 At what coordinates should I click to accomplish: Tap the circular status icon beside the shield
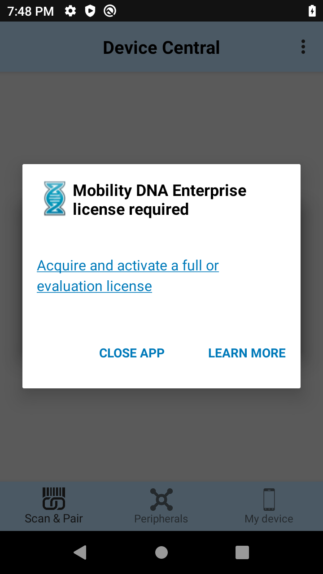click(110, 11)
